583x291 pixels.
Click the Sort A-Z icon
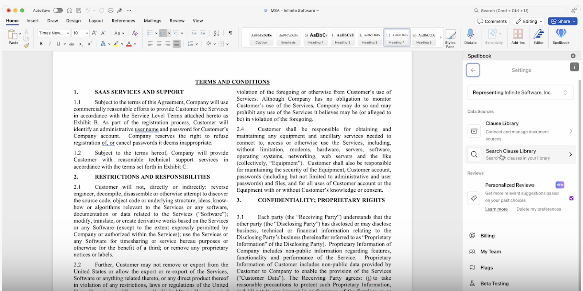tap(216, 33)
